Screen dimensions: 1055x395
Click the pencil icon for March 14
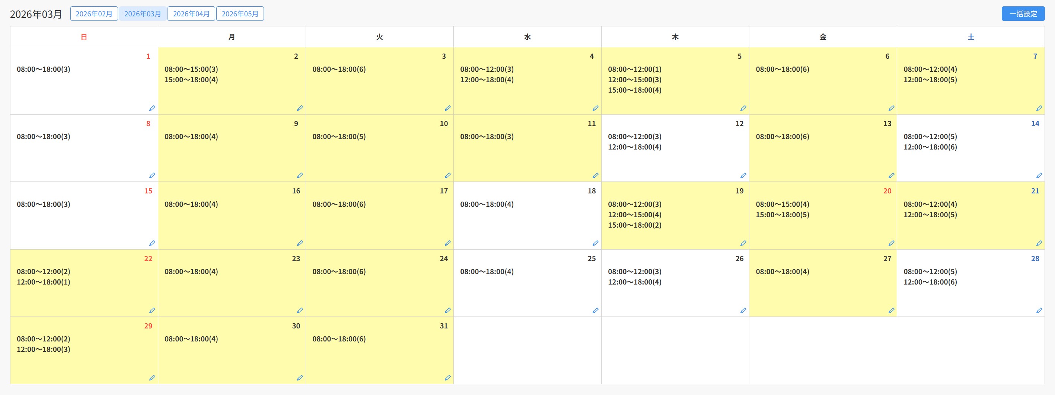click(x=1039, y=176)
